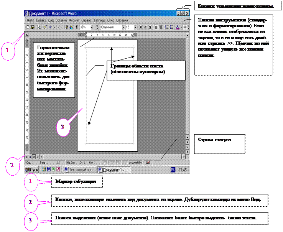The image size is (283, 232).
Task: Center the text alignment
Action: 161,27
